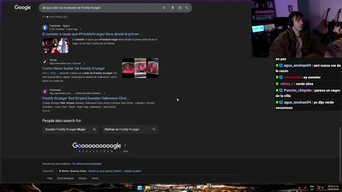Image resolution: width=342 pixels, height=192 pixels.
Task: Click the $28.00 price text
Action: pyautogui.click(x=46, y=111)
